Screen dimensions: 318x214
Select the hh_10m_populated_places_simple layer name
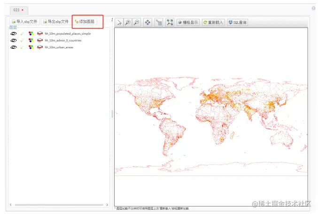68,34
